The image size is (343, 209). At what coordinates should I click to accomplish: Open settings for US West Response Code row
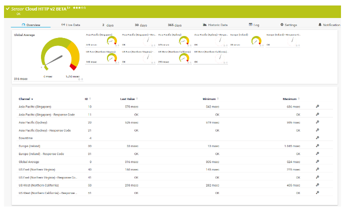click(x=317, y=192)
